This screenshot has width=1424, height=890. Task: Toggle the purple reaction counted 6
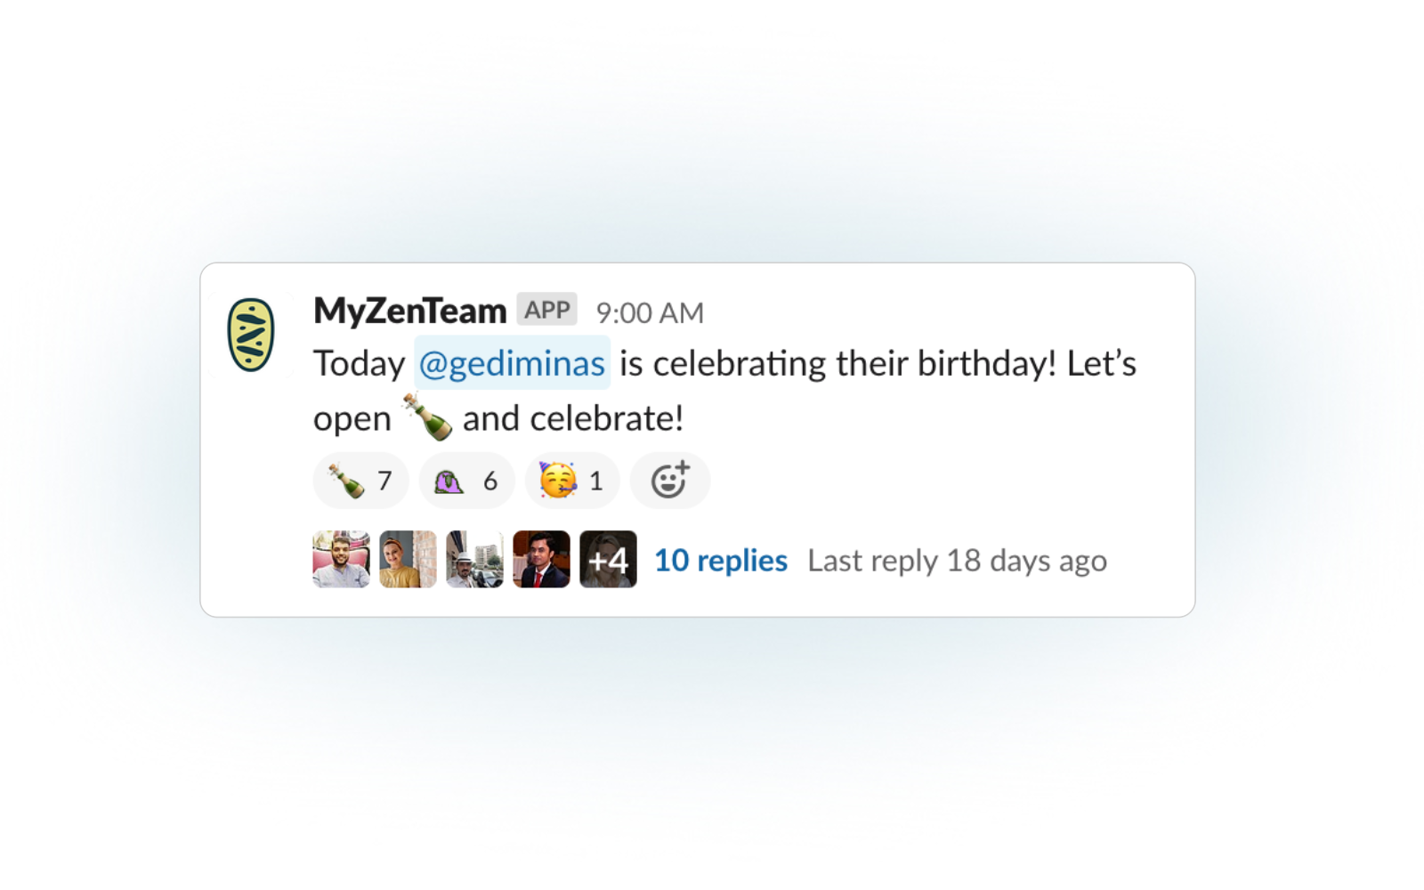click(x=466, y=481)
